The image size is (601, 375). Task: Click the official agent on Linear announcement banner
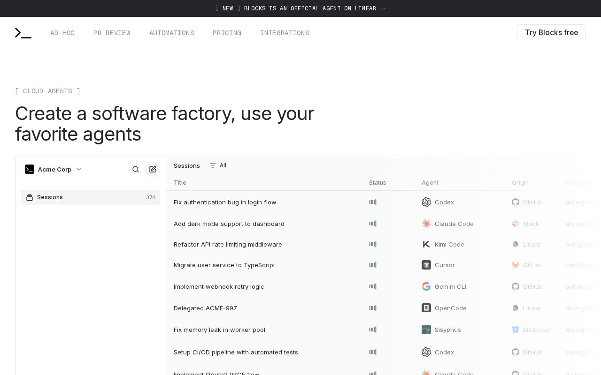point(300,8)
